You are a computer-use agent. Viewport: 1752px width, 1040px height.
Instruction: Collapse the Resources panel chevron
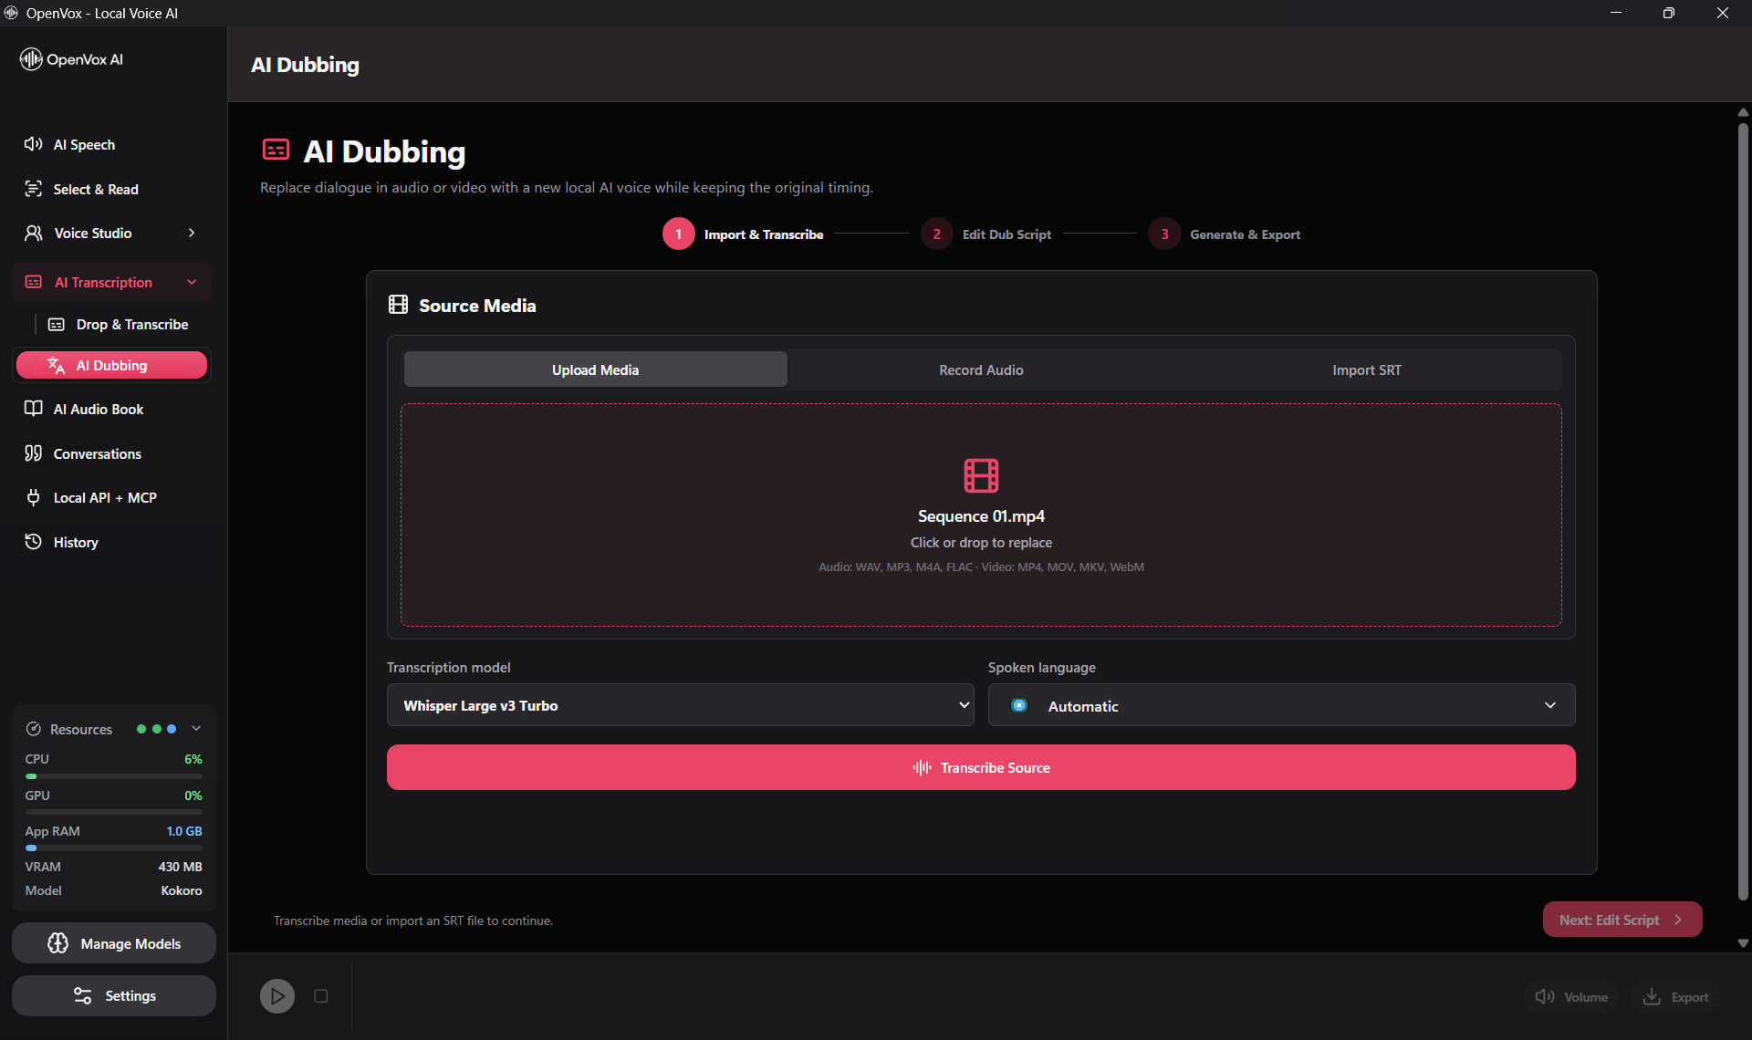click(196, 728)
